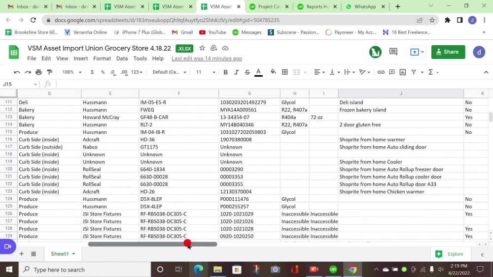Open the Functions sigma dropdown
The height and width of the screenshot is (277, 493).
433,72
